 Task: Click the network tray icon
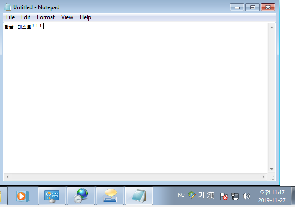click(235, 196)
